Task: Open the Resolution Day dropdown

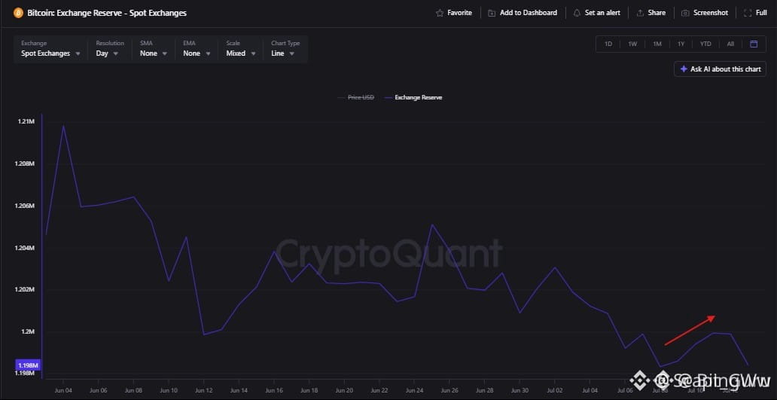Action: 109,49
